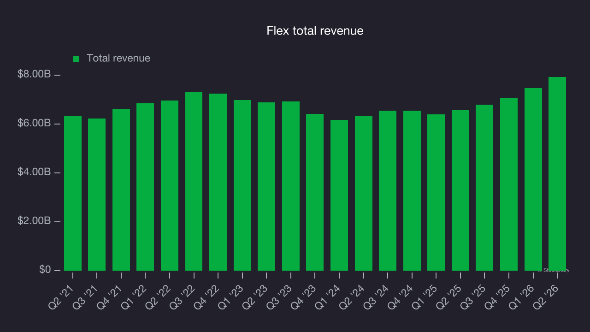This screenshot has height=332, width=590.
Task: Select the "$6.00B" y-axis label
Action: click(x=34, y=123)
